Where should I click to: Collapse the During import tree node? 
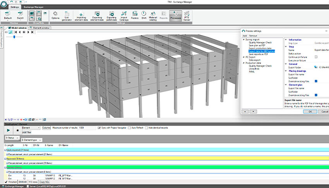244,39
